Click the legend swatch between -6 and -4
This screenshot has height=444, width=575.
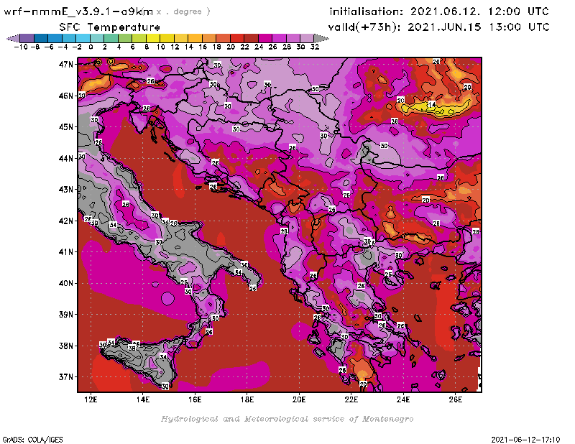[x=55, y=38]
